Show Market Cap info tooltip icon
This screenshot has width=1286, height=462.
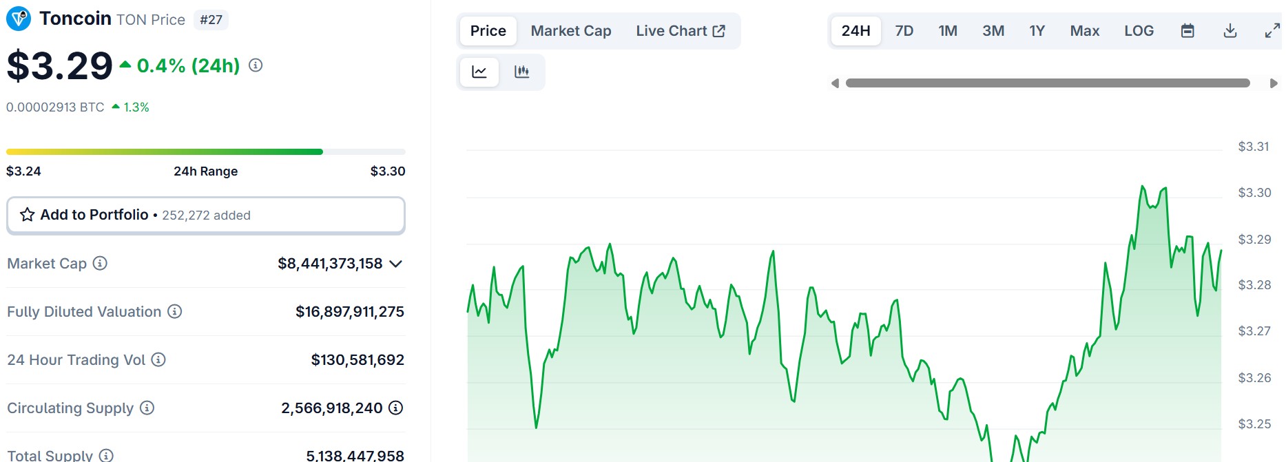coord(100,263)
